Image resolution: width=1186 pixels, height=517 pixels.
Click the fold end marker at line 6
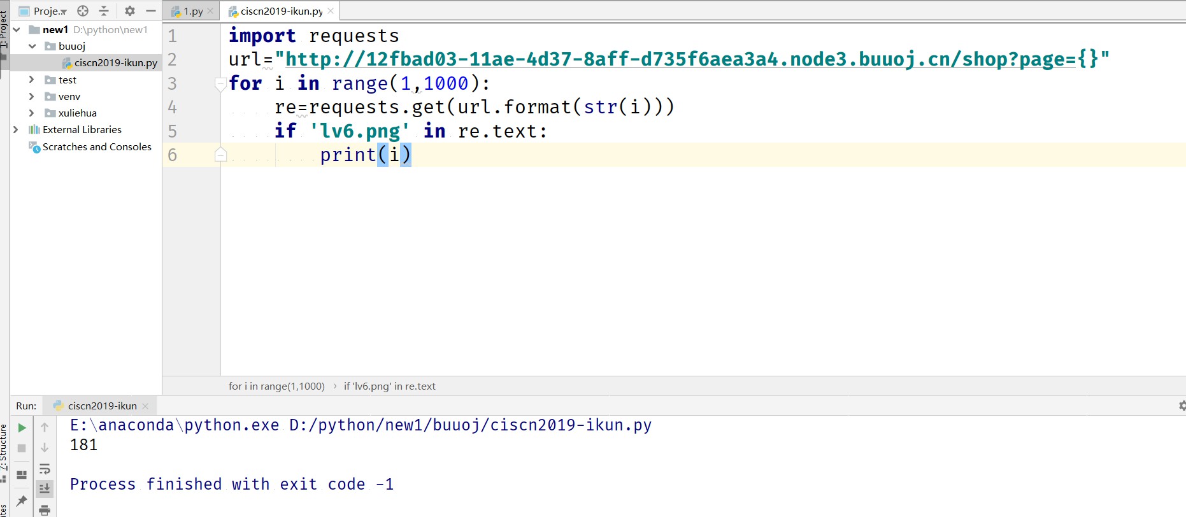[x=220, y=155]
